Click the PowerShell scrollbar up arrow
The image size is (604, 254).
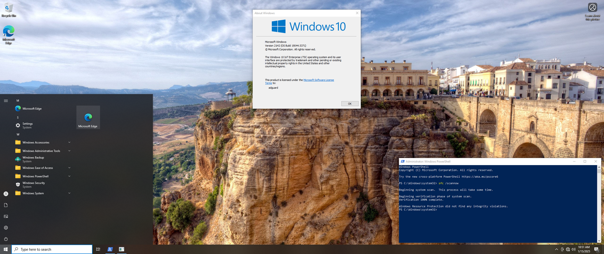[599, 167]
